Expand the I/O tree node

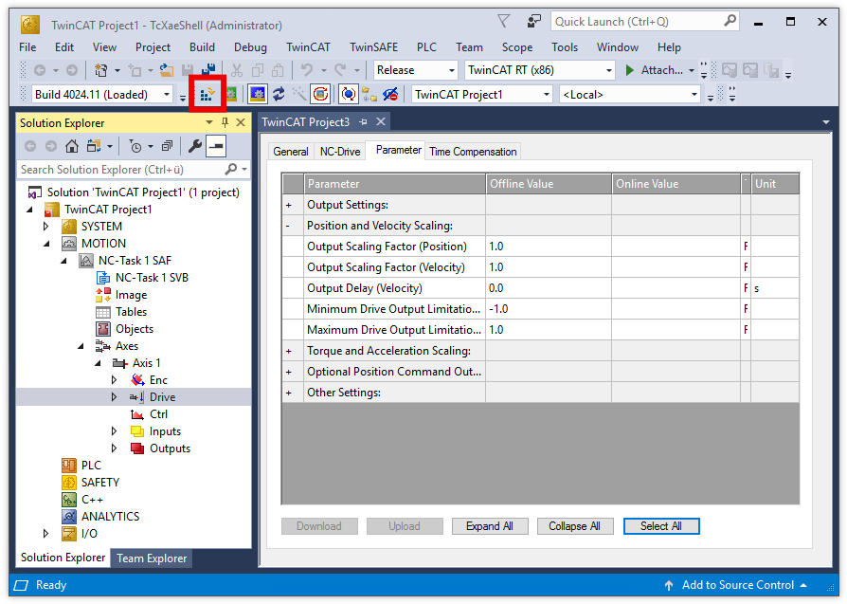coord(45,534)
